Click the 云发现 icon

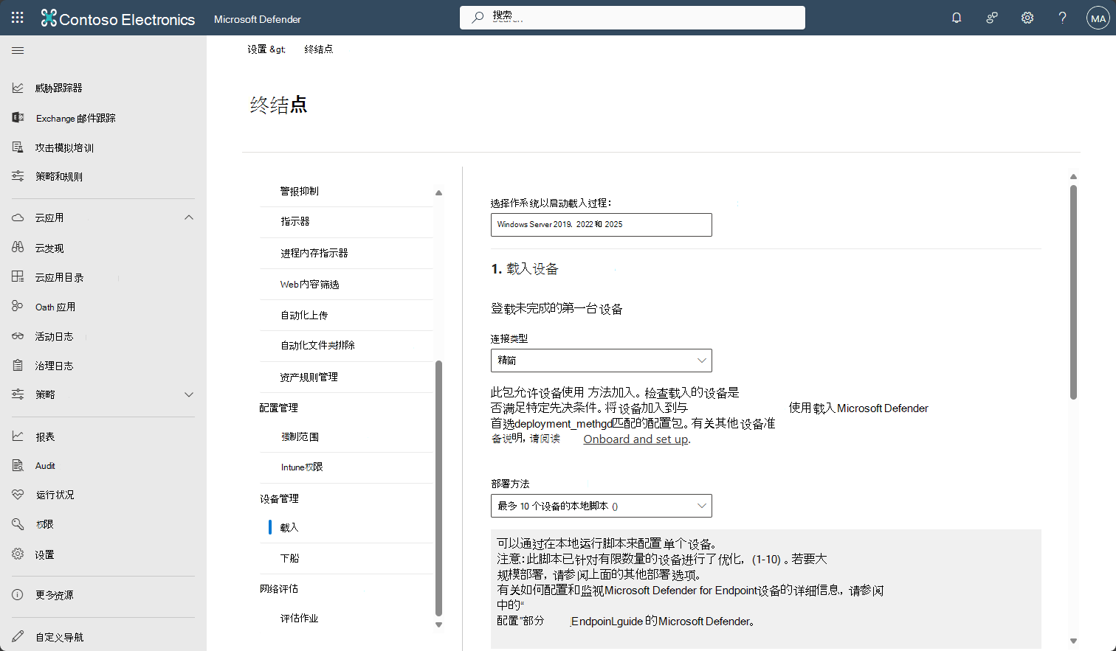(18, 247)
